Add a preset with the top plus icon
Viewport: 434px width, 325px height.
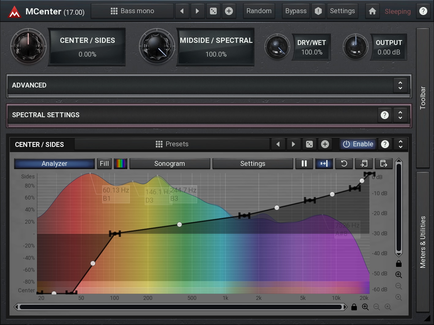point(229,11)
